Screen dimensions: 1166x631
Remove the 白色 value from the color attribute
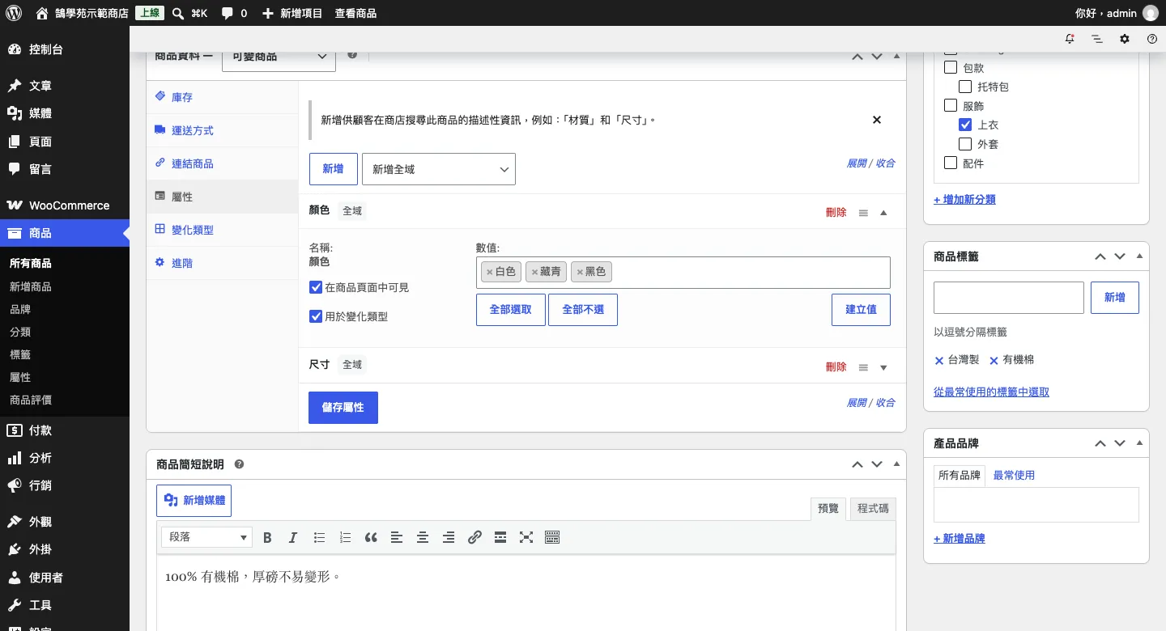(x=490, y=273)
